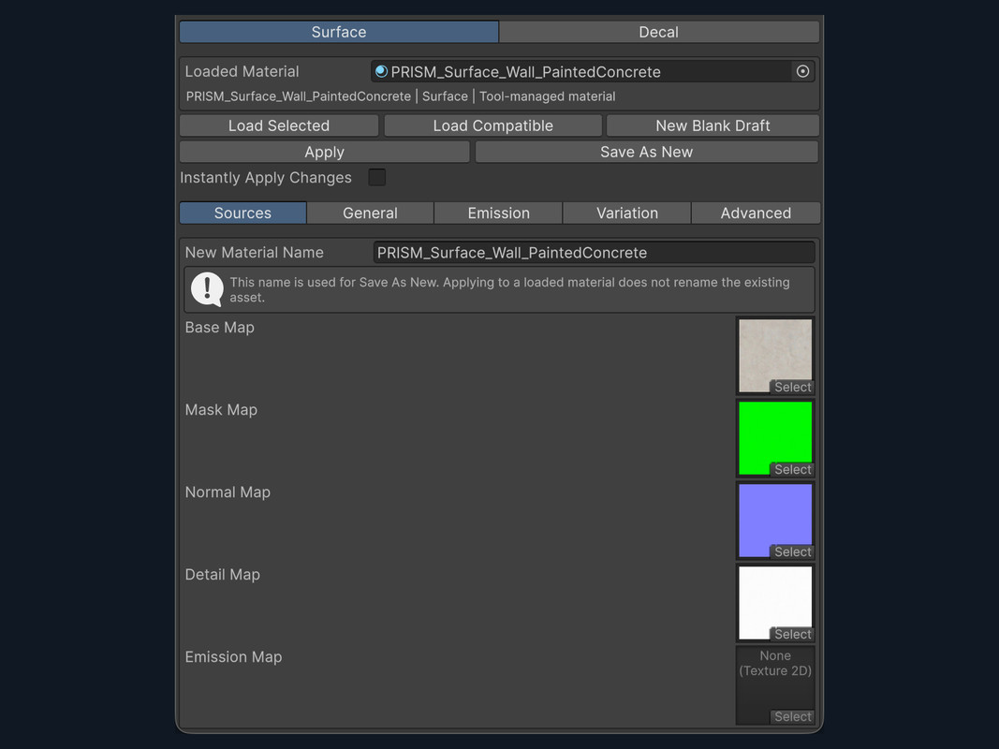999x749 pixels.
Task: Click the info warning icon in help box
Action: pos(207,289)
